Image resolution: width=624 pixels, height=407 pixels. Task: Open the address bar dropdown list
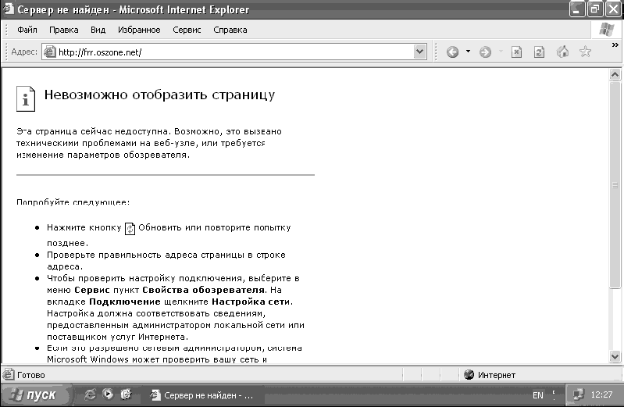point(420,52)
